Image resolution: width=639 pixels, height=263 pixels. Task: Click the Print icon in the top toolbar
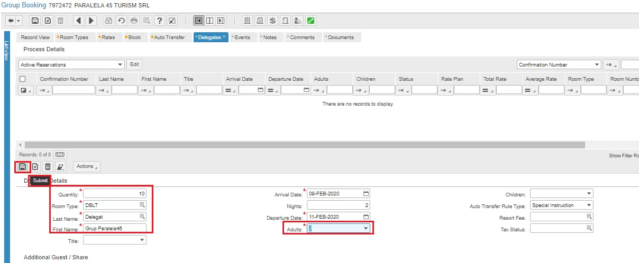click(x=134, y=21)
